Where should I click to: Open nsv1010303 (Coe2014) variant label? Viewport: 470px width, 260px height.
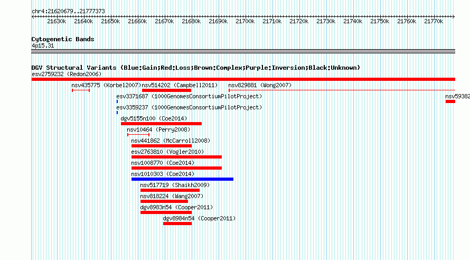click(163, 174)
